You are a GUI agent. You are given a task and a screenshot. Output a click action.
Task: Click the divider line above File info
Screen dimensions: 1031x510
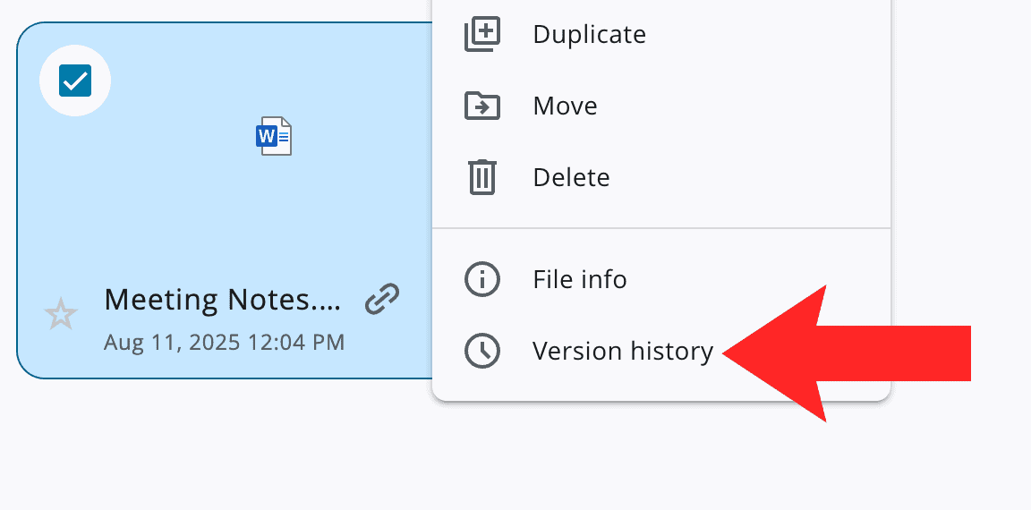pos(660,228)
